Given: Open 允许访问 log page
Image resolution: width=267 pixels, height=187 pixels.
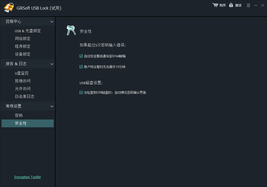Looking at the screenshot, I should (23, 89).
